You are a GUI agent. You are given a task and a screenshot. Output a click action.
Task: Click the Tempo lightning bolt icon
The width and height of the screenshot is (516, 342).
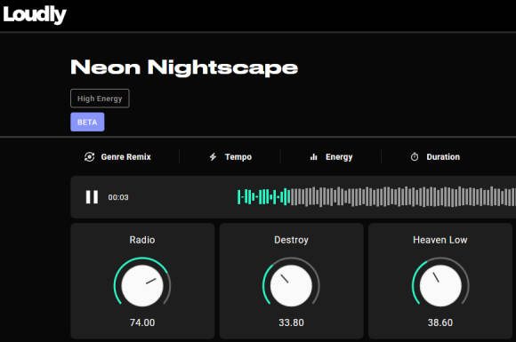[213, 157]
